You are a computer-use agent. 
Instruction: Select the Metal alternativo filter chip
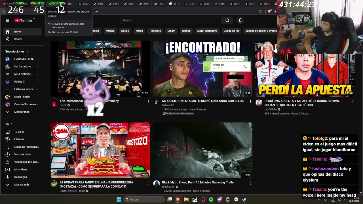207,31
